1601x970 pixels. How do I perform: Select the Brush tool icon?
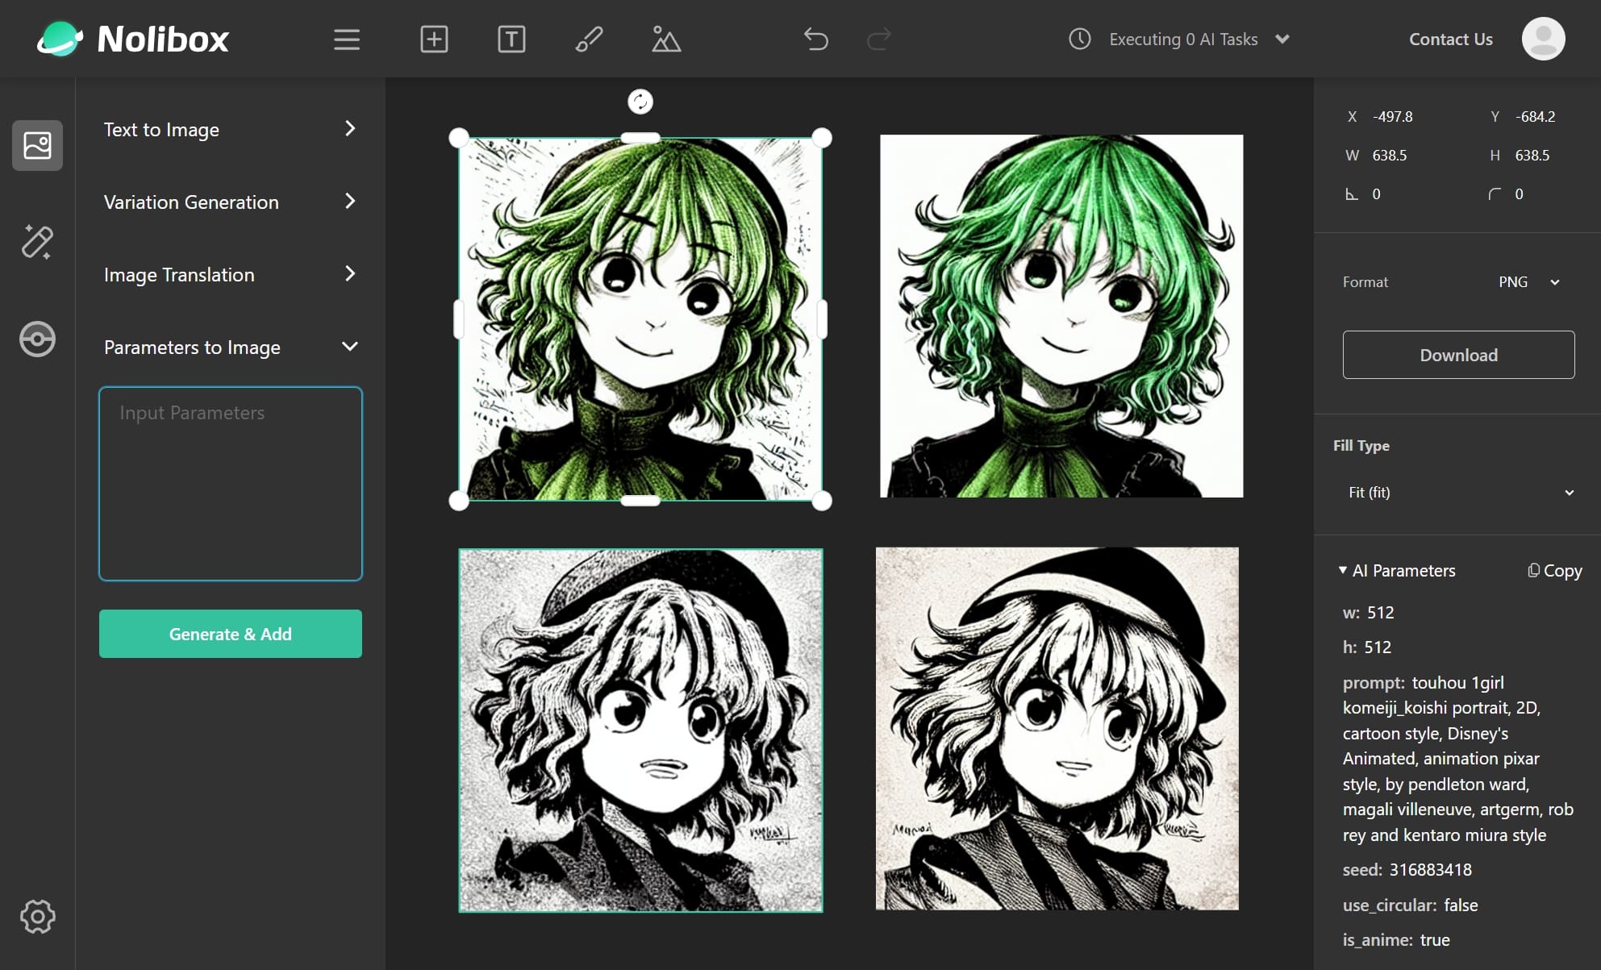click(589, 40)
